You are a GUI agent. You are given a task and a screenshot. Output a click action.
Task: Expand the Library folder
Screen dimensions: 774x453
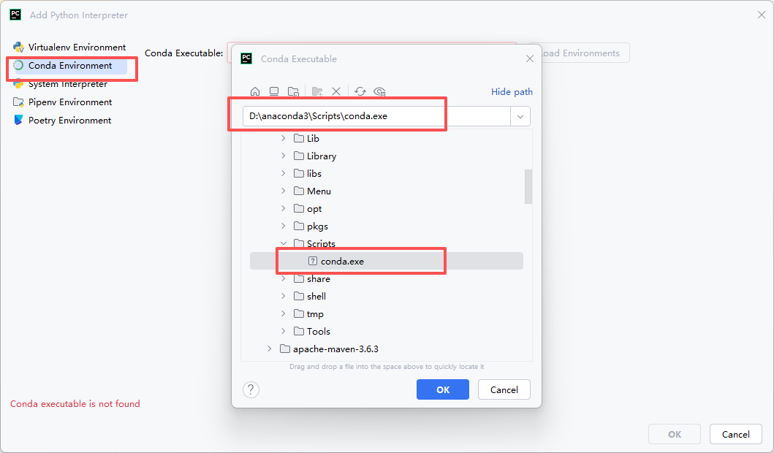pyautogui.click(x=284, y=156)
